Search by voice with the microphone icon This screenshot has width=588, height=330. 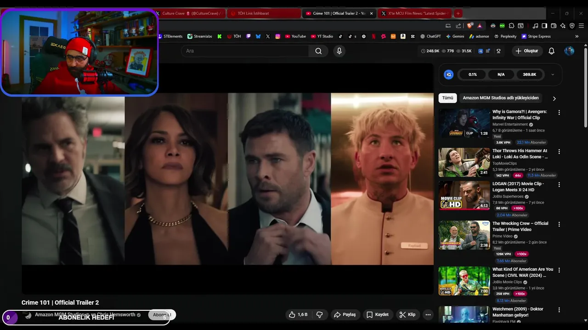tap(339, 51)
